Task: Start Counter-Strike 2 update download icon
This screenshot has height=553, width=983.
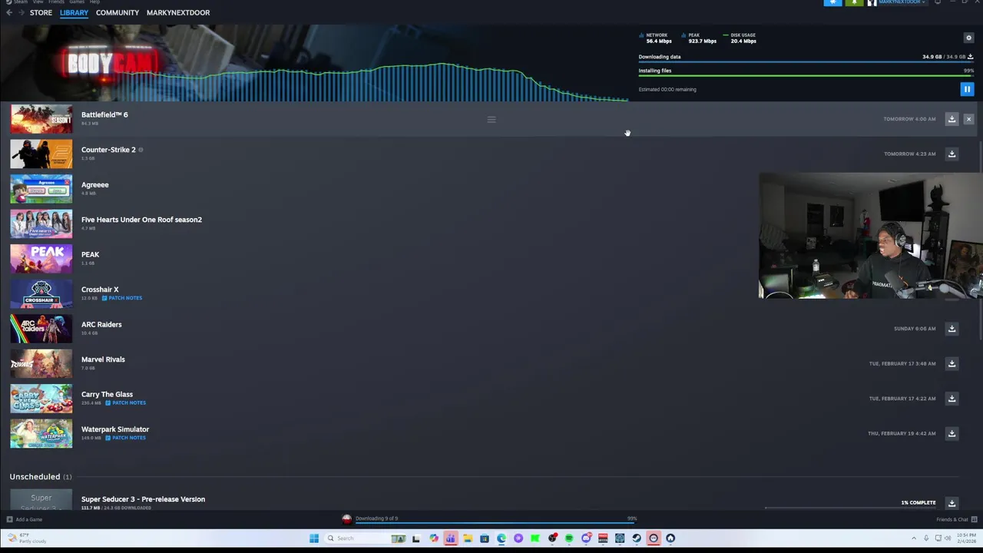Action: click(x=952, y=154)
